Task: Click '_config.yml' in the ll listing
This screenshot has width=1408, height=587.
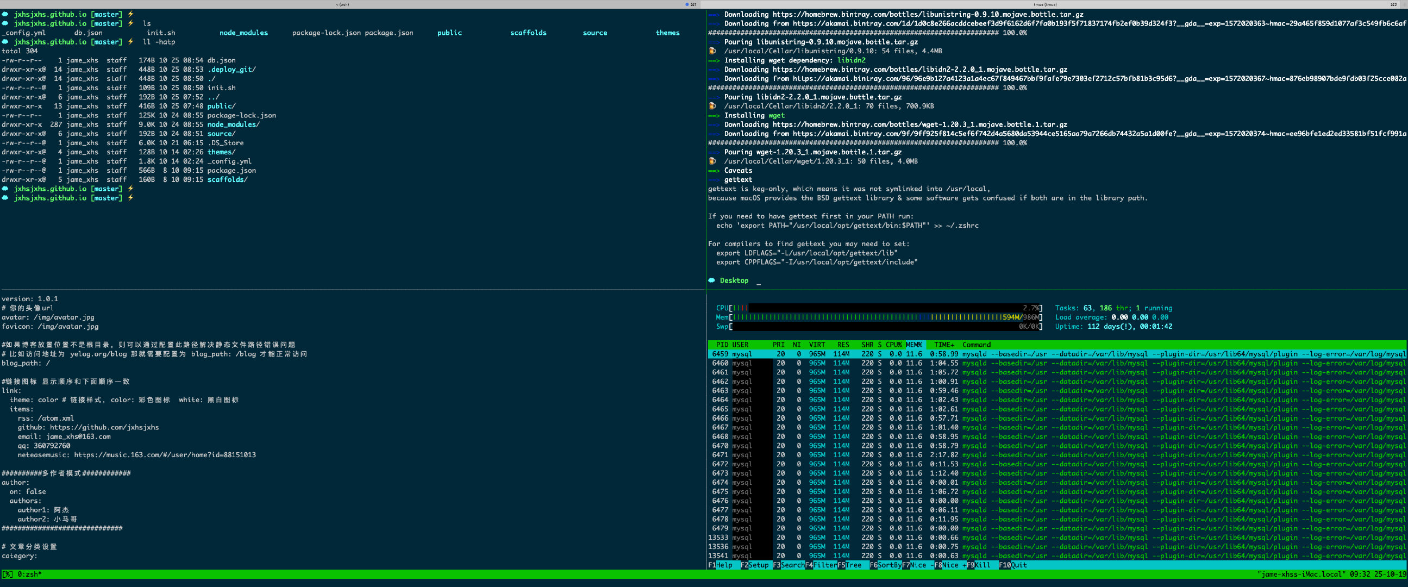Action: point(229,161)
